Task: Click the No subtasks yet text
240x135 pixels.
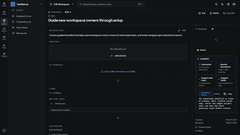Action: coord(118,49)
